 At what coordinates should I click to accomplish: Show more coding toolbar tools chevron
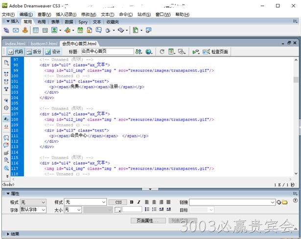(7, 176)
